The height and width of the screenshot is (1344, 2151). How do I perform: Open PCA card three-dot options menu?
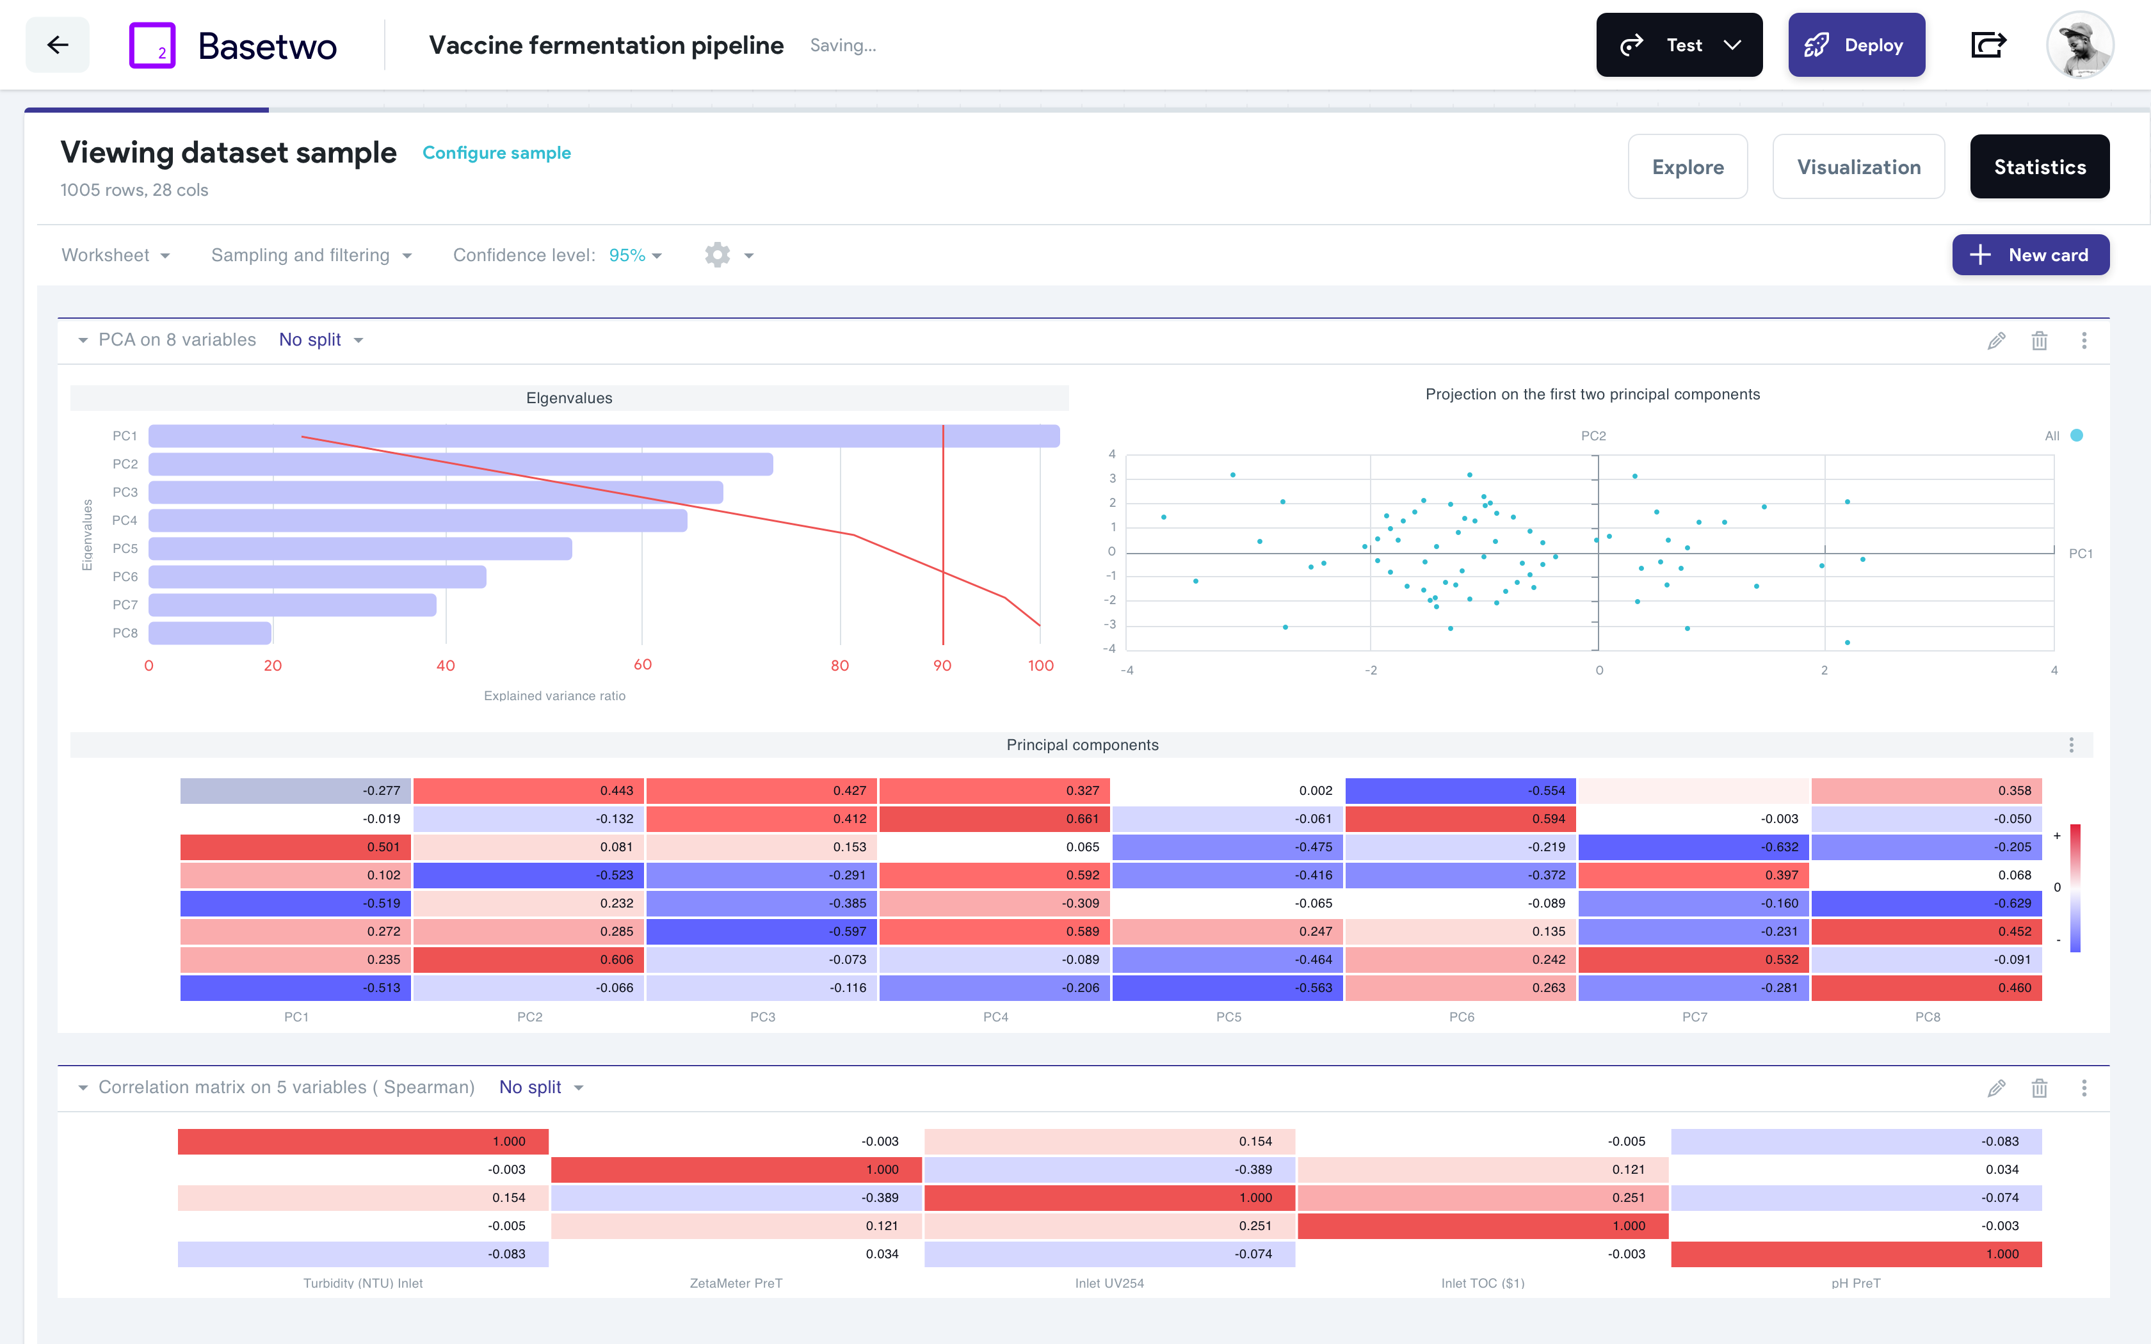tap(2083, 340)
